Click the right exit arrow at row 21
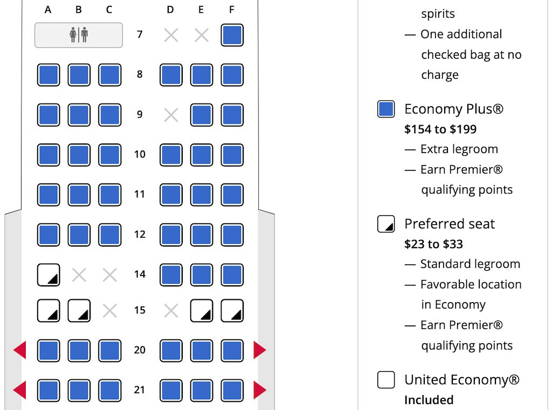 [x=260, y=390]
